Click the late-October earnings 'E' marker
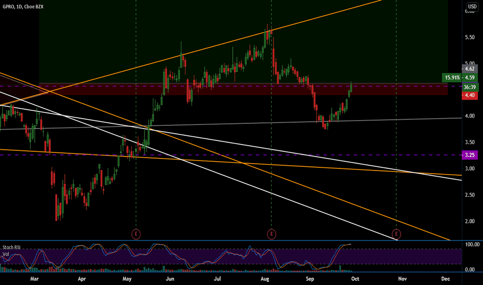The width and height of the screenshot is (483, 285). [x=396, y=234]
